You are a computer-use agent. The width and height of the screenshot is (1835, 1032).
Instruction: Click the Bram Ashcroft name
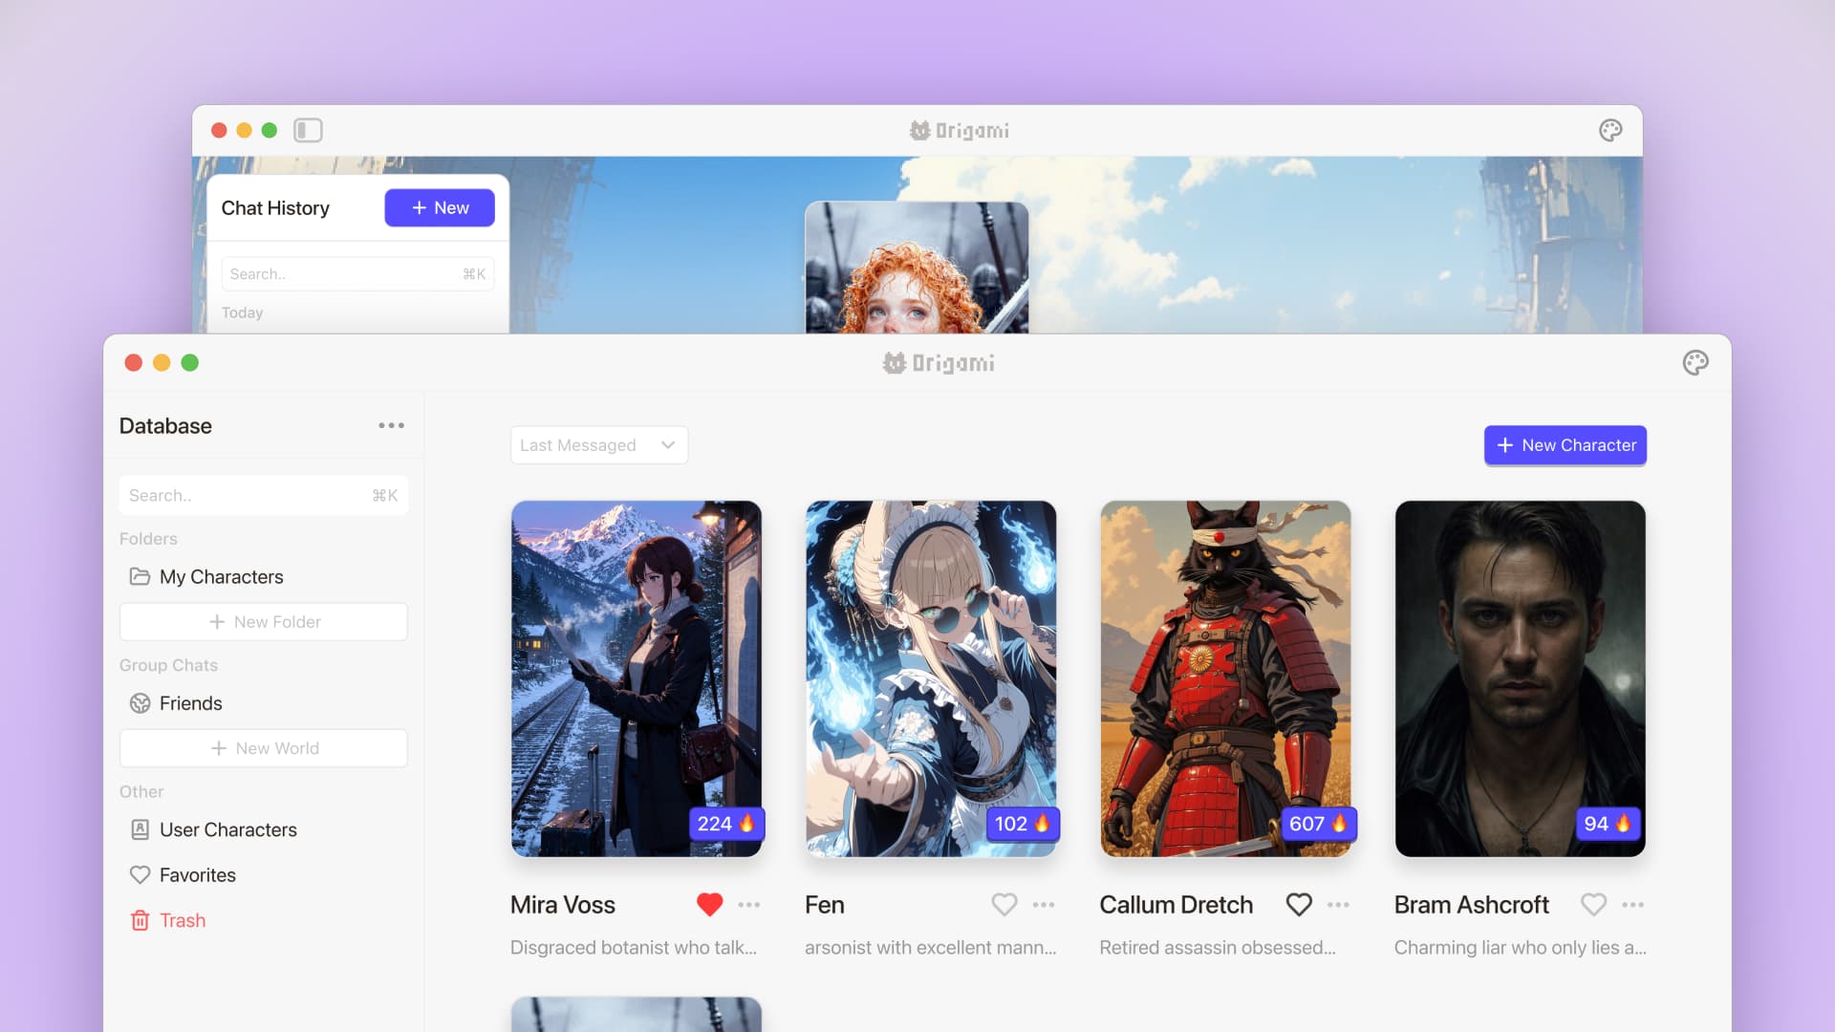click(x=1472, y=905)
